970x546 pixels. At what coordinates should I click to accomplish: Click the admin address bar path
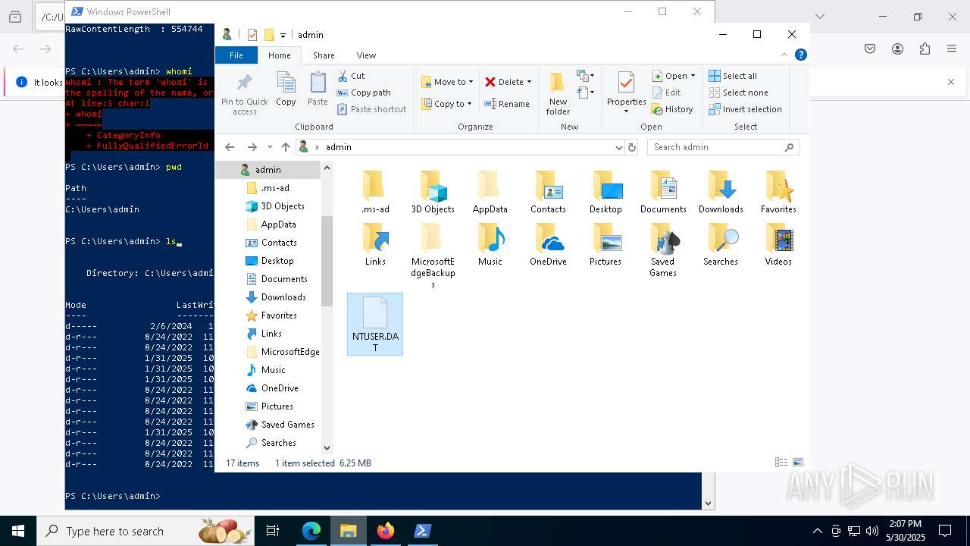pos(338,147)
